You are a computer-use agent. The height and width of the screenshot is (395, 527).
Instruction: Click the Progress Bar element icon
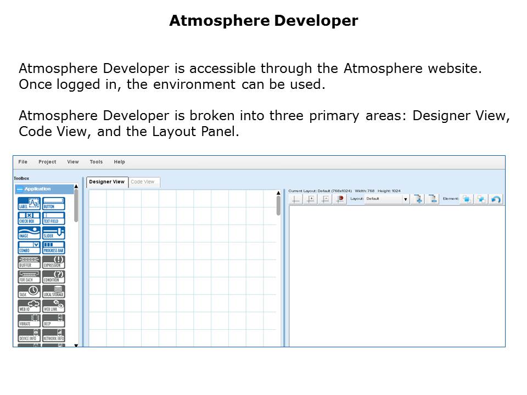tap(54, 247)
